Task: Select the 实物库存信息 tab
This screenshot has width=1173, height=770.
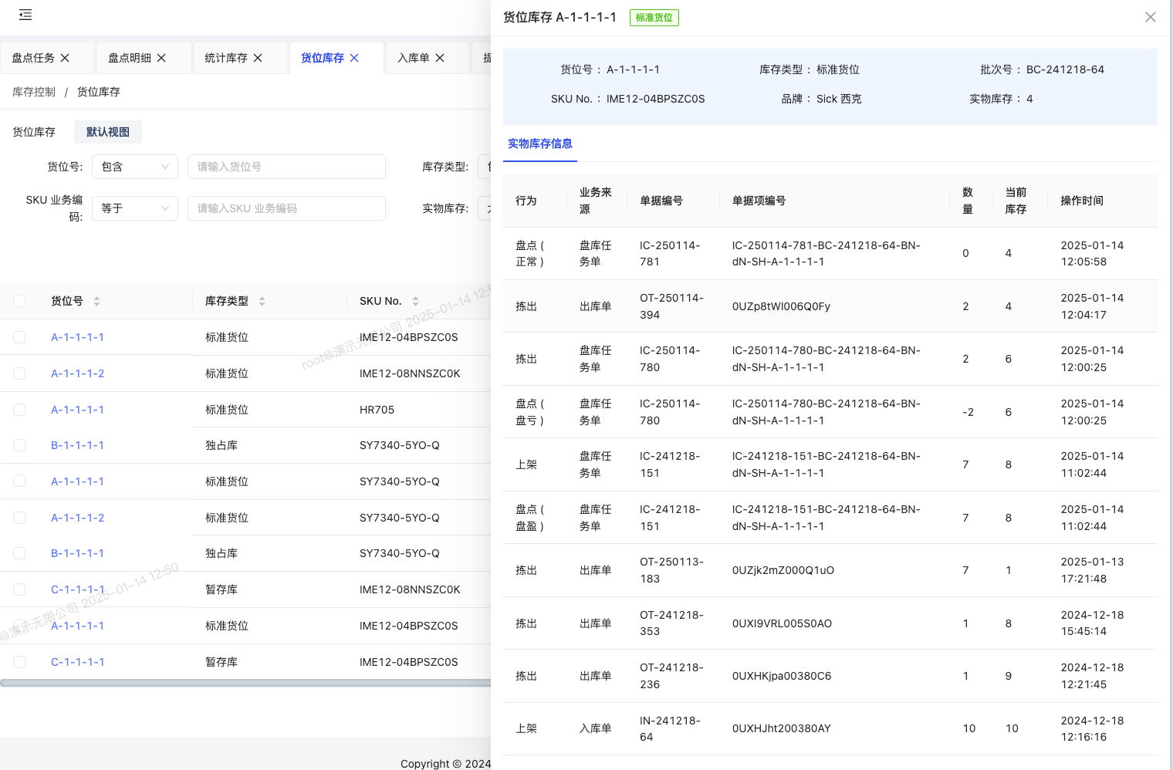Action: tap(539, 144)
